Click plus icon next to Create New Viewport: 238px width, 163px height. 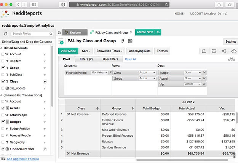tap(158, 32)
